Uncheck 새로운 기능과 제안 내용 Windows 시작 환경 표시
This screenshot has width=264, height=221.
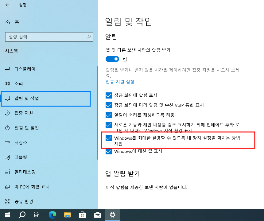point(109,125)
